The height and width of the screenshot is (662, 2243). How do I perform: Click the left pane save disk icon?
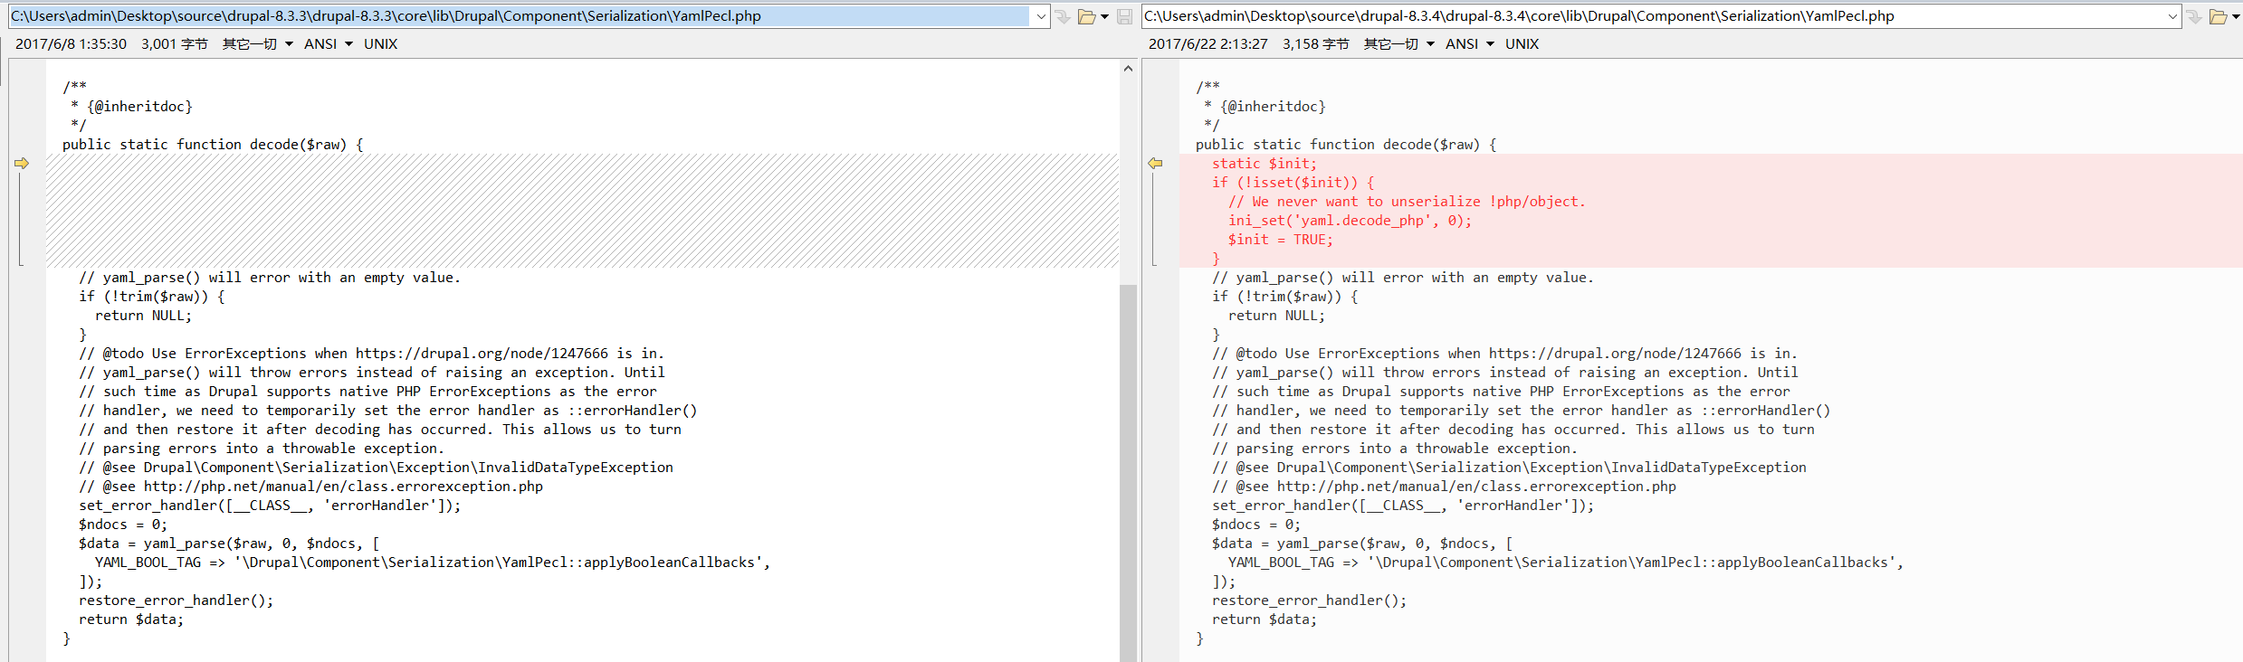click(x=1124, y=16)
